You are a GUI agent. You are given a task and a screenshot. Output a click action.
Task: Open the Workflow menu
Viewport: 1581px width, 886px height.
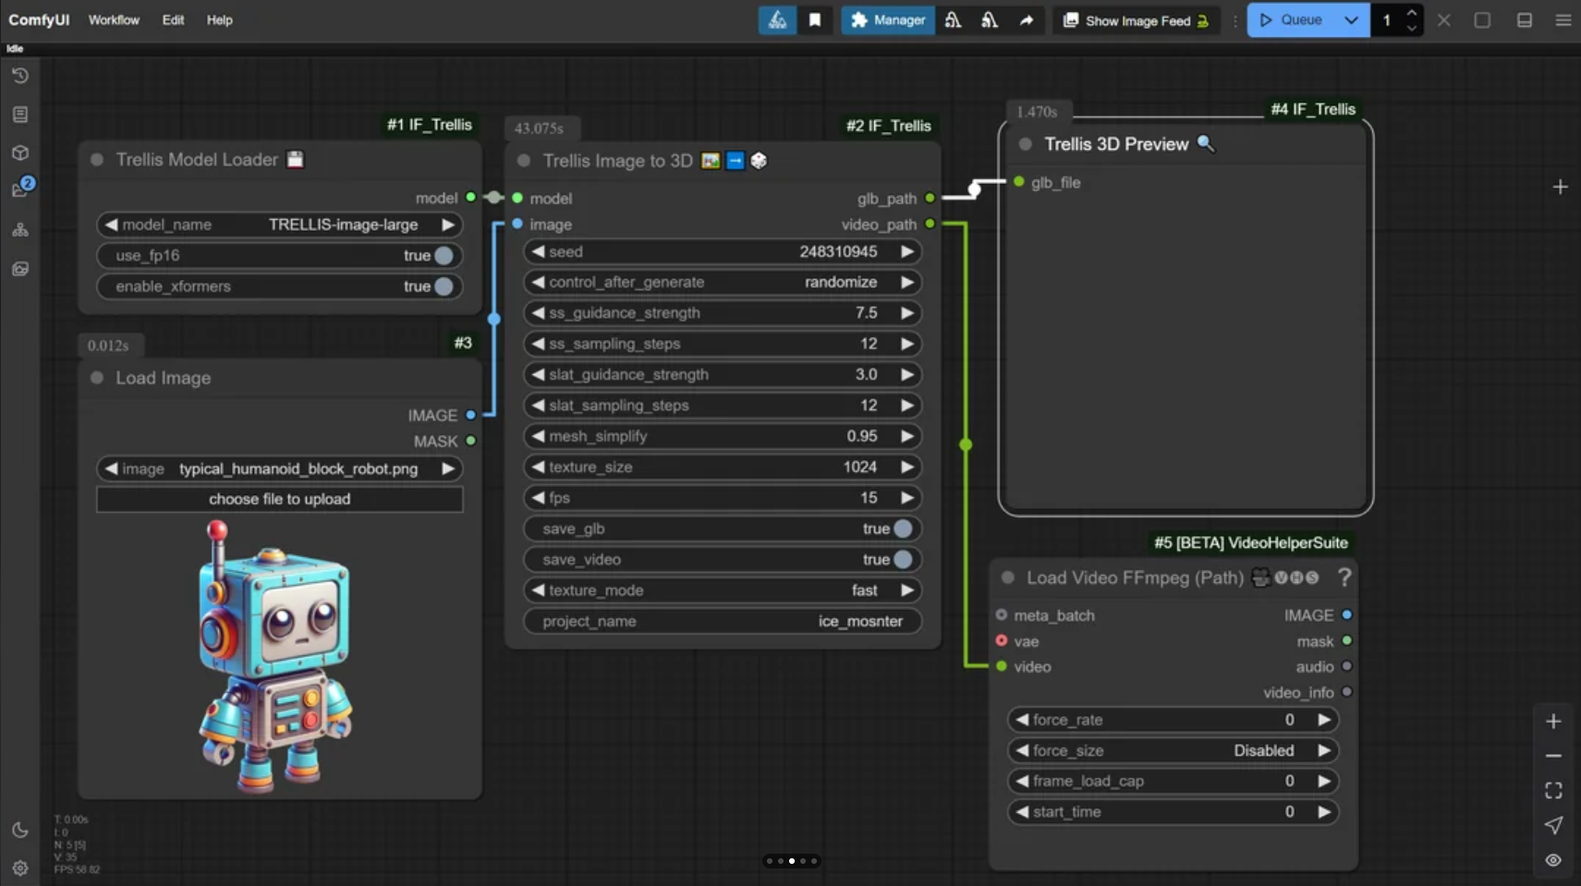pyautogui.click(x=114, y=20)
